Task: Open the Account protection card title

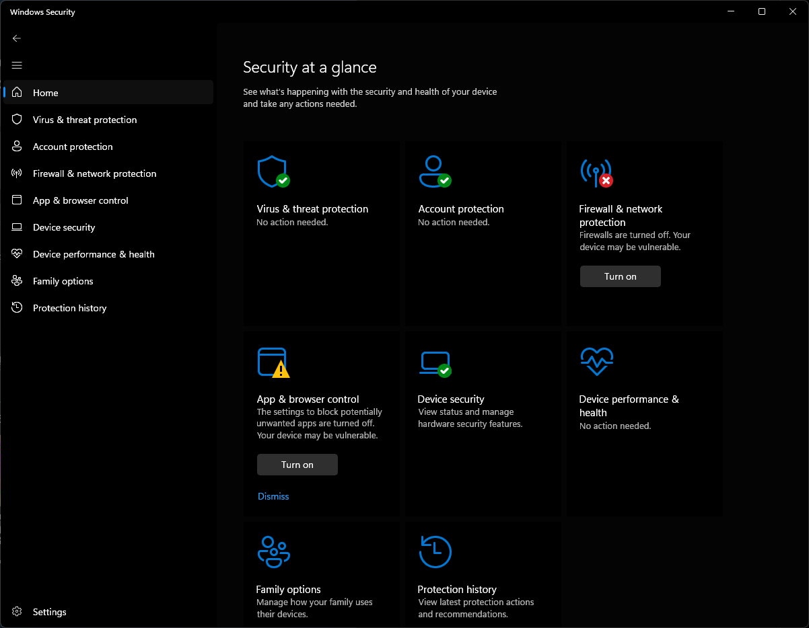Action: tap(461, 209)
